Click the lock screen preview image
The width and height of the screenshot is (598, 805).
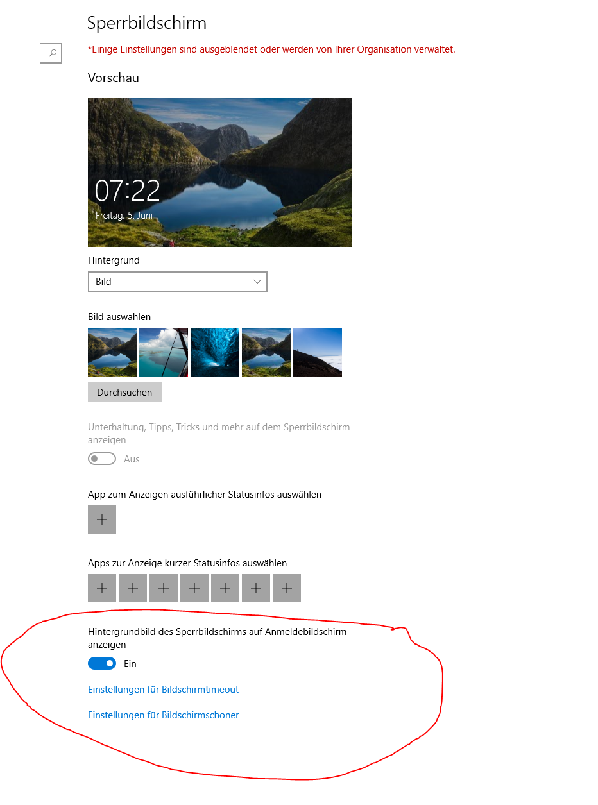tap(220, 173)
